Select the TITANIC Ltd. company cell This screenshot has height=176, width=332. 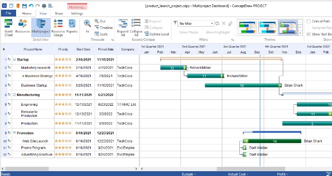[127, 104]
